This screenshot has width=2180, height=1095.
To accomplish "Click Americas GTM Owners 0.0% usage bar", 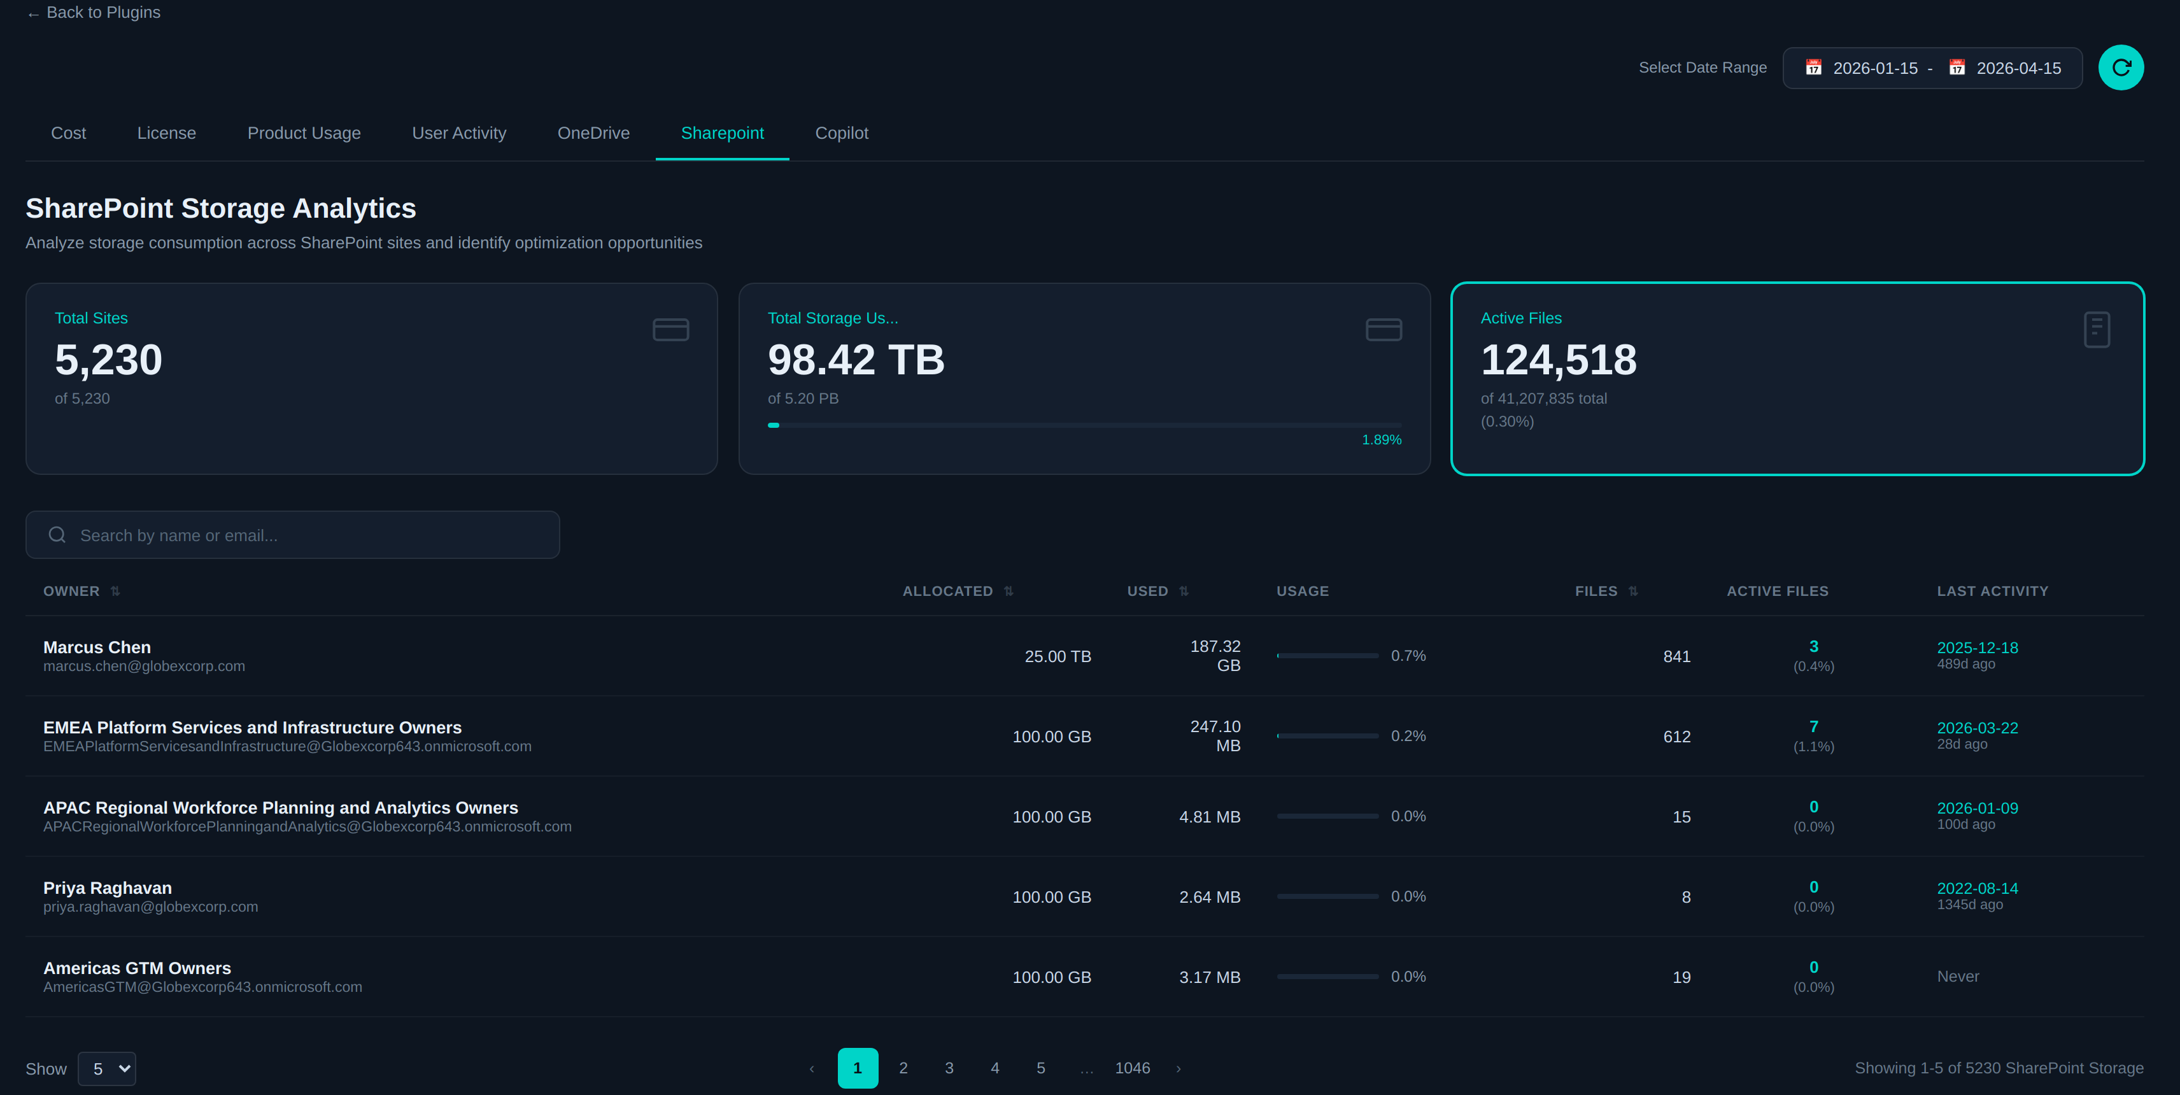I will click(1328, 977).
